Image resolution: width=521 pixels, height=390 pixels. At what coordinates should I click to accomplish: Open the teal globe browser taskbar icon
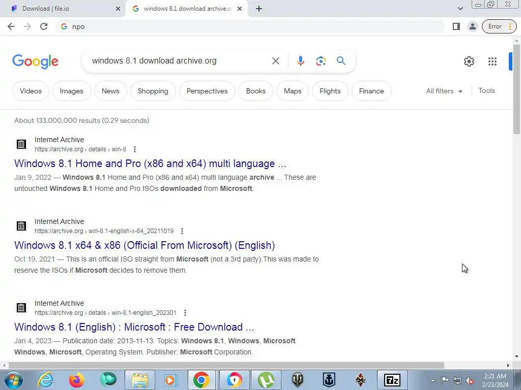[x=108, y=380]
